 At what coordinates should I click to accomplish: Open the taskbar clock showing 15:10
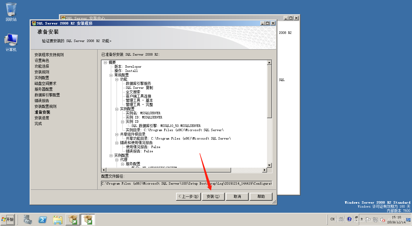(396, 220)
